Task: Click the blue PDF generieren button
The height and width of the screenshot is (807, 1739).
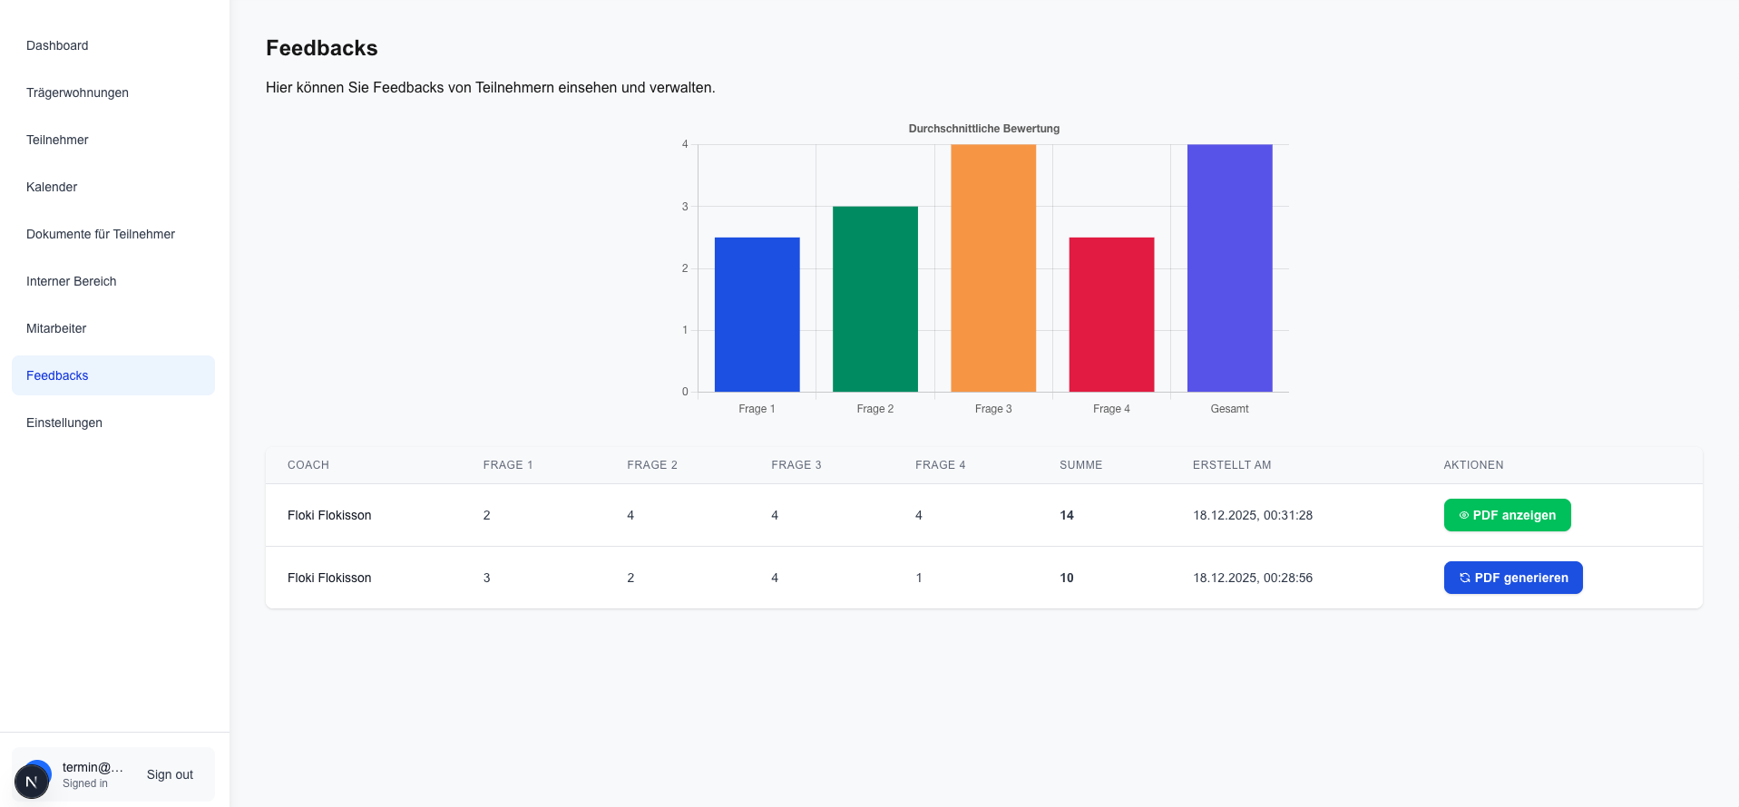Action: pos(1512,578)
